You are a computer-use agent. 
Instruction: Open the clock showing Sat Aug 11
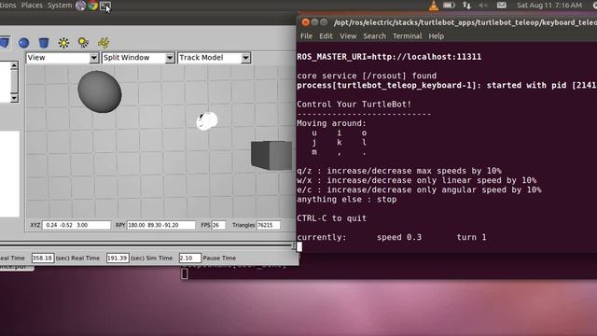[x=549, y=6]
